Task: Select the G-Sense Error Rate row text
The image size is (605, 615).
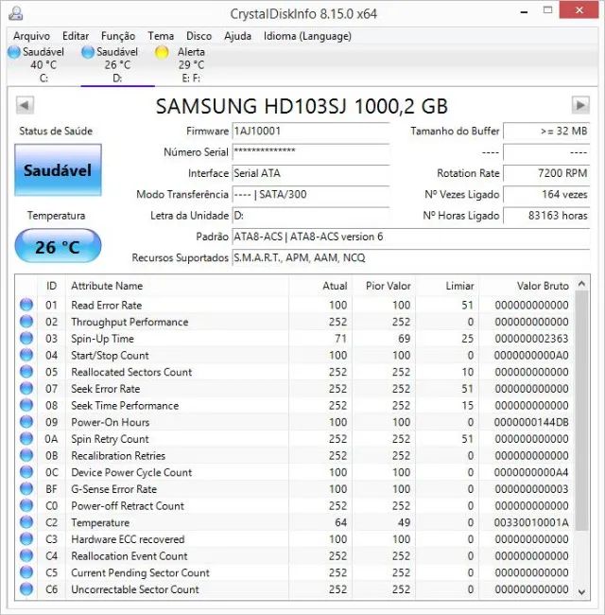Action: tap(113, 489)
